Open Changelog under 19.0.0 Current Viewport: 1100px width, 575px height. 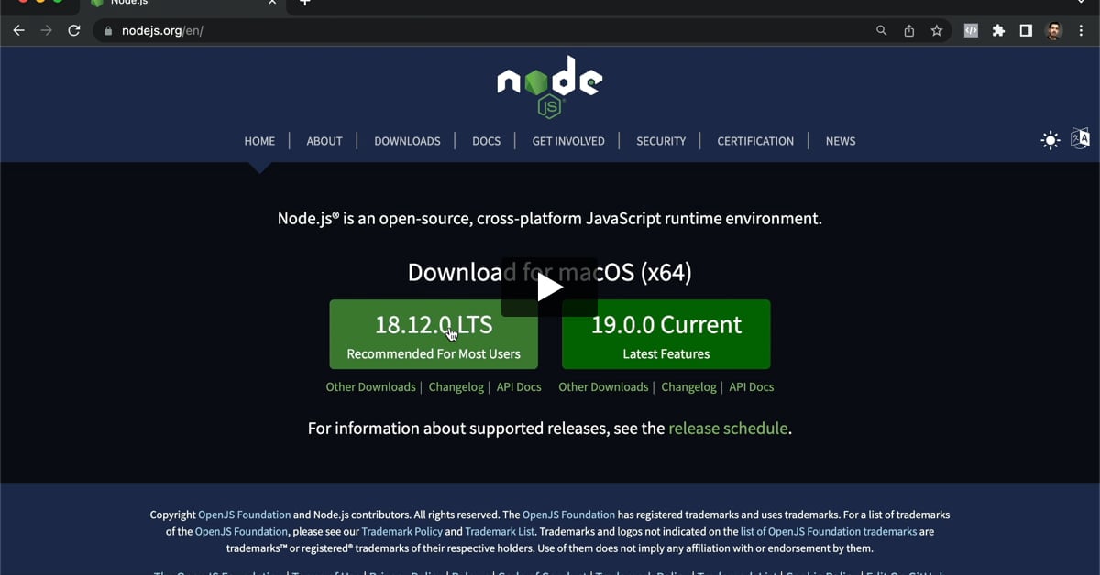click(688, 387)
